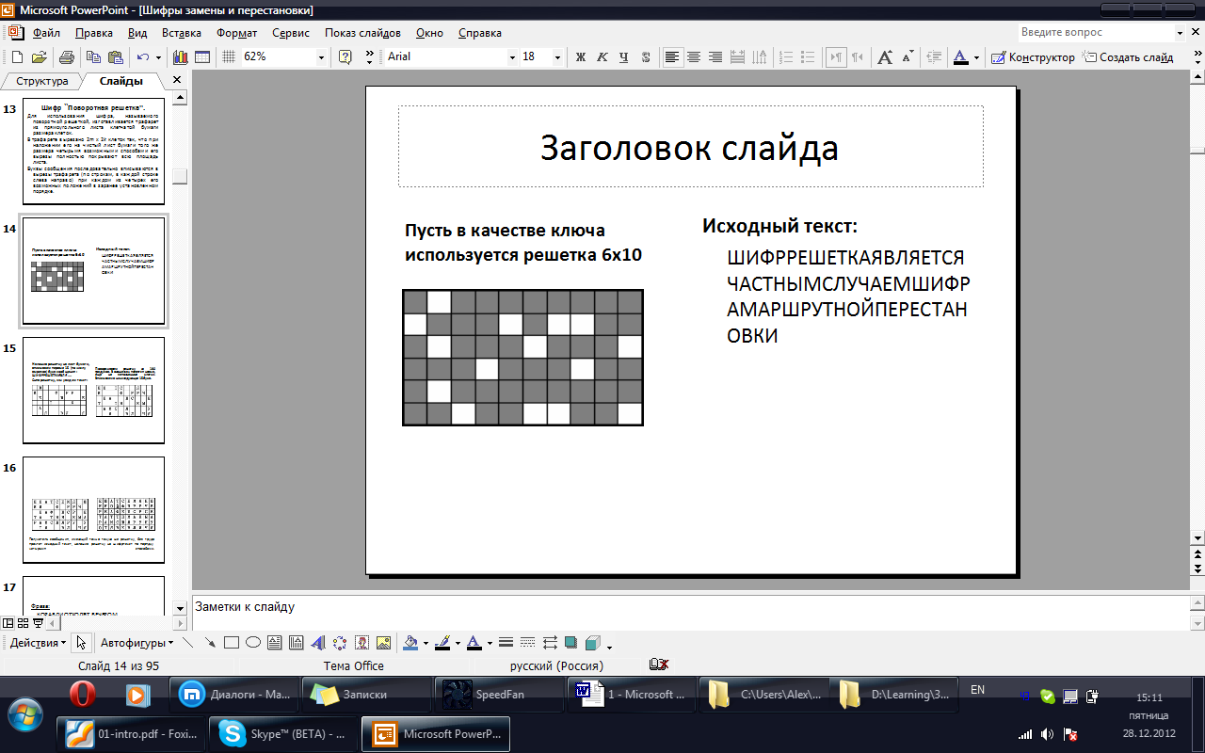Insert a chart with the chart icon

(181, 56)
